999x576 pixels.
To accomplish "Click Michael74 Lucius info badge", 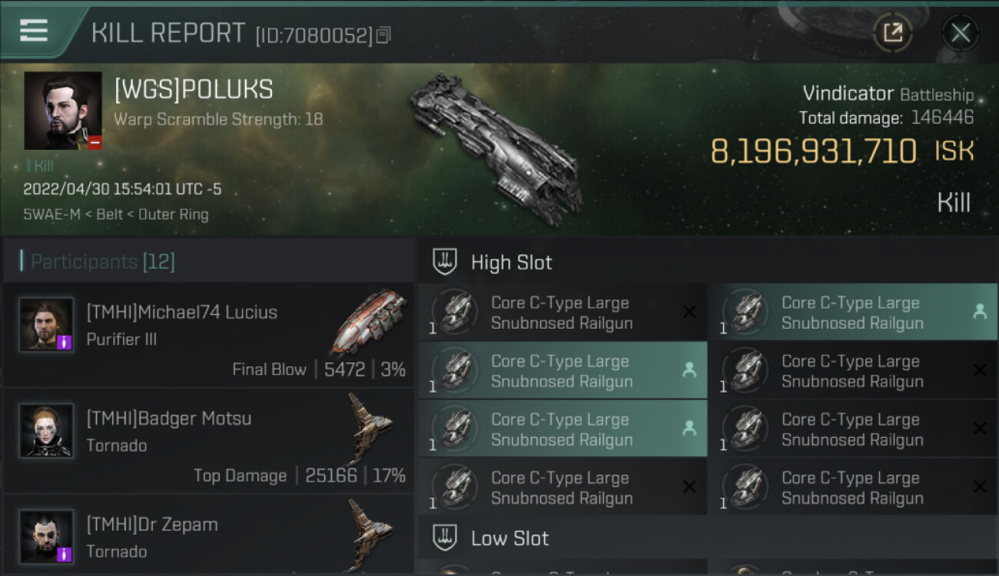I will 65,343.
